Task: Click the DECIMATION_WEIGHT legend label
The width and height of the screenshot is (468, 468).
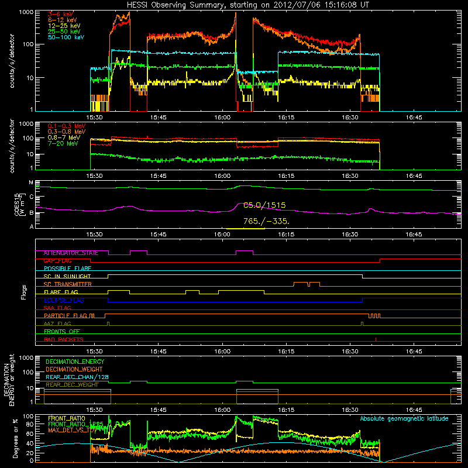Action: click(x=74, y=369)
